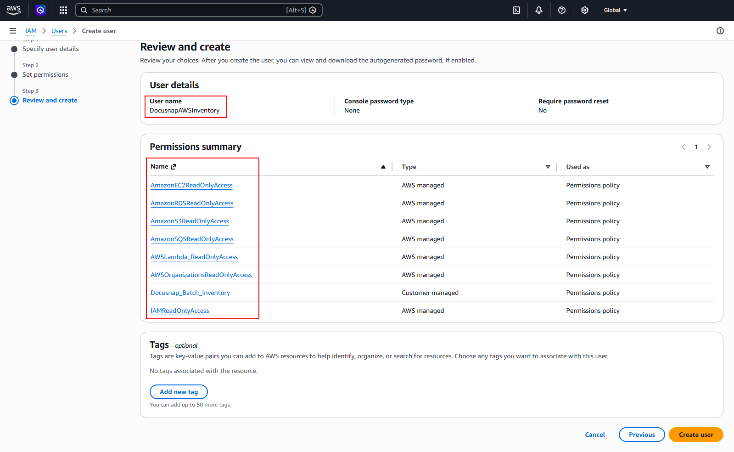Go to the previous permissions page arrow
The height and width of the screenshot is (452, 734).
(684, 147)
